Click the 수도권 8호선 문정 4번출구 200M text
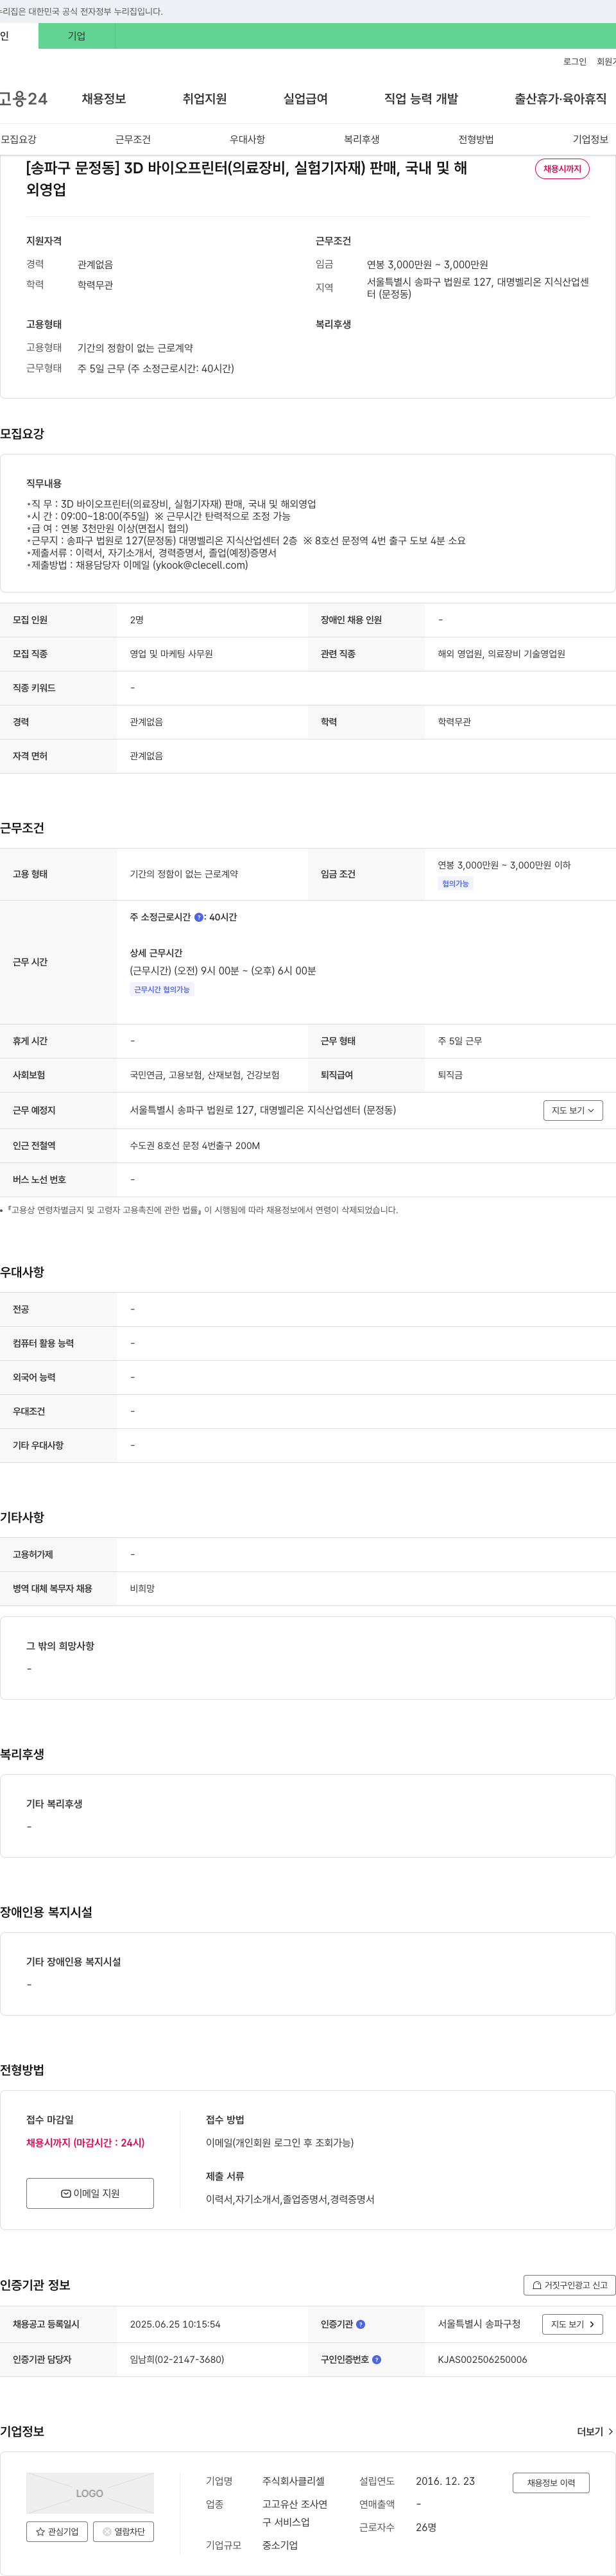Viewport: 616px width, 2576px height. [195, 1146]
